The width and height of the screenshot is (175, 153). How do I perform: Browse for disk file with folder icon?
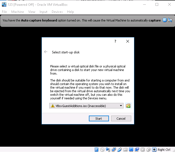[x=128, y=106]
